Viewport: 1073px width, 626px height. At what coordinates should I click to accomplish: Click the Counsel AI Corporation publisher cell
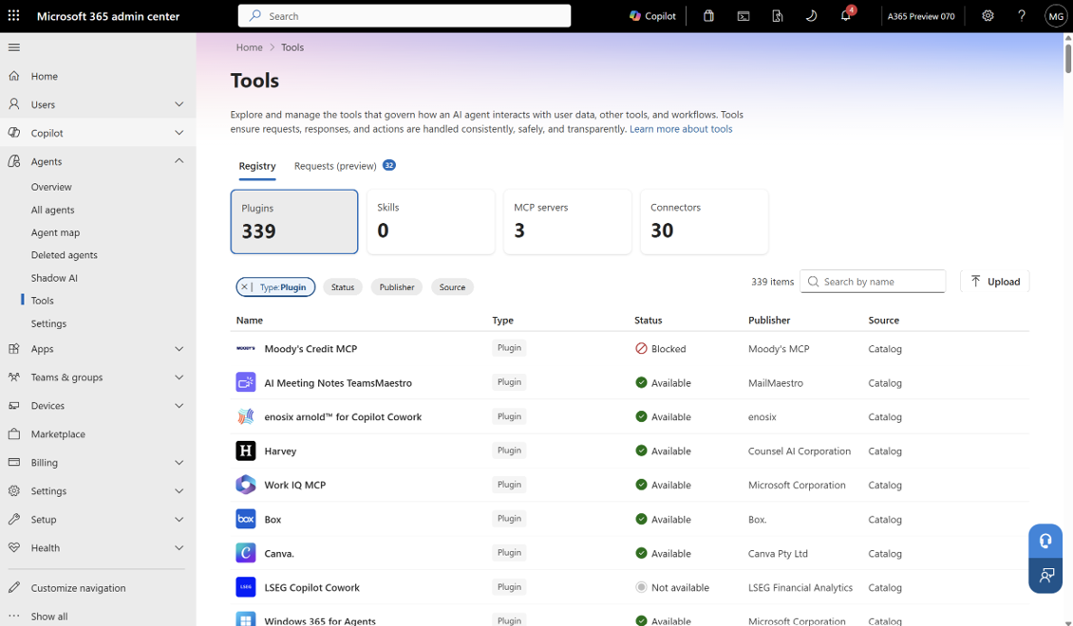(x=800, y=451)
